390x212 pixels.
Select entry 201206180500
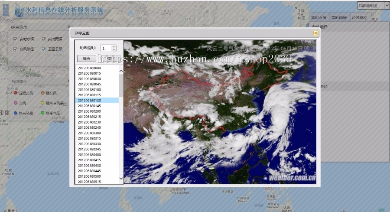(x=97, y=176)
